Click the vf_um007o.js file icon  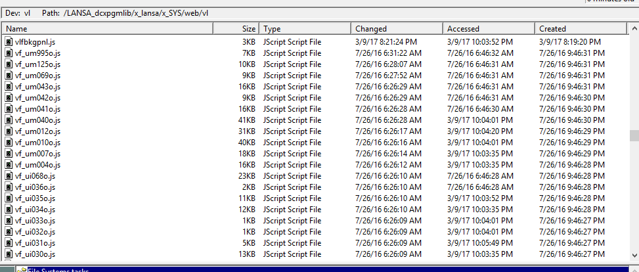pos(9,154)
